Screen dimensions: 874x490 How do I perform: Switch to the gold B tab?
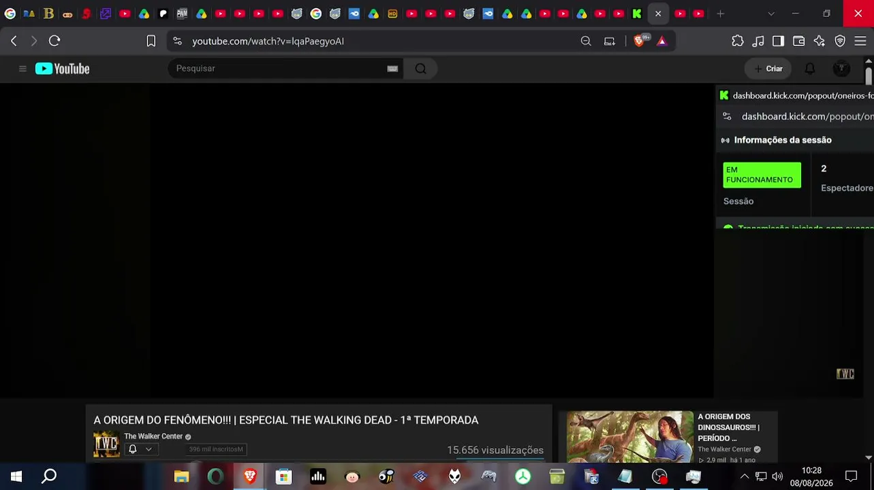[x=48, y=14]
